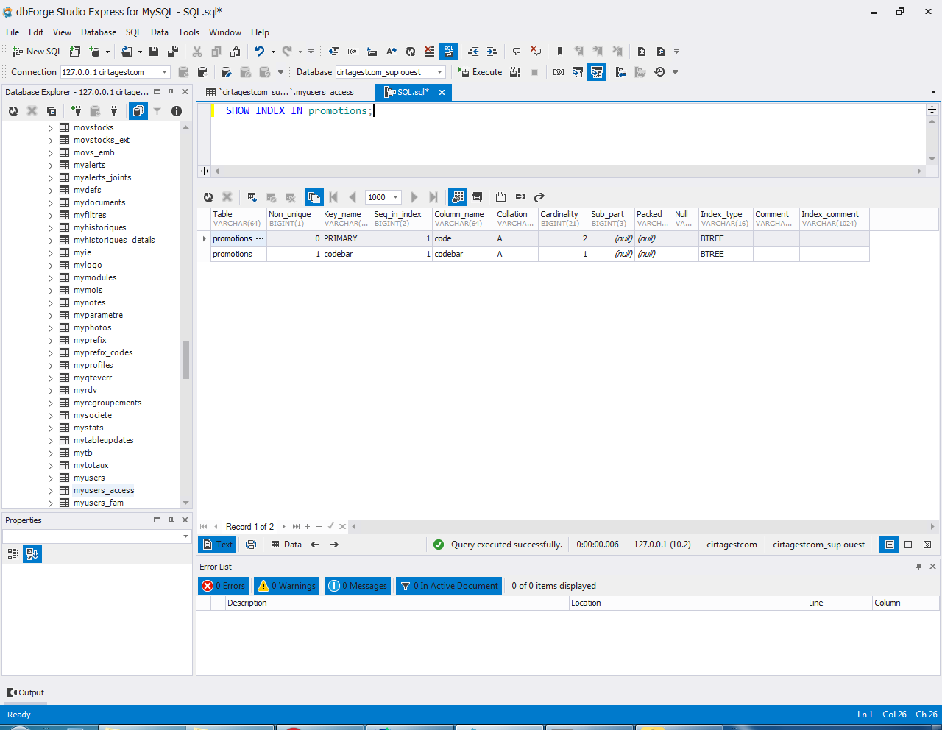Select the codebar key name cell
Image resolution: width=942 pixels, height=730 pixels.
346,254
